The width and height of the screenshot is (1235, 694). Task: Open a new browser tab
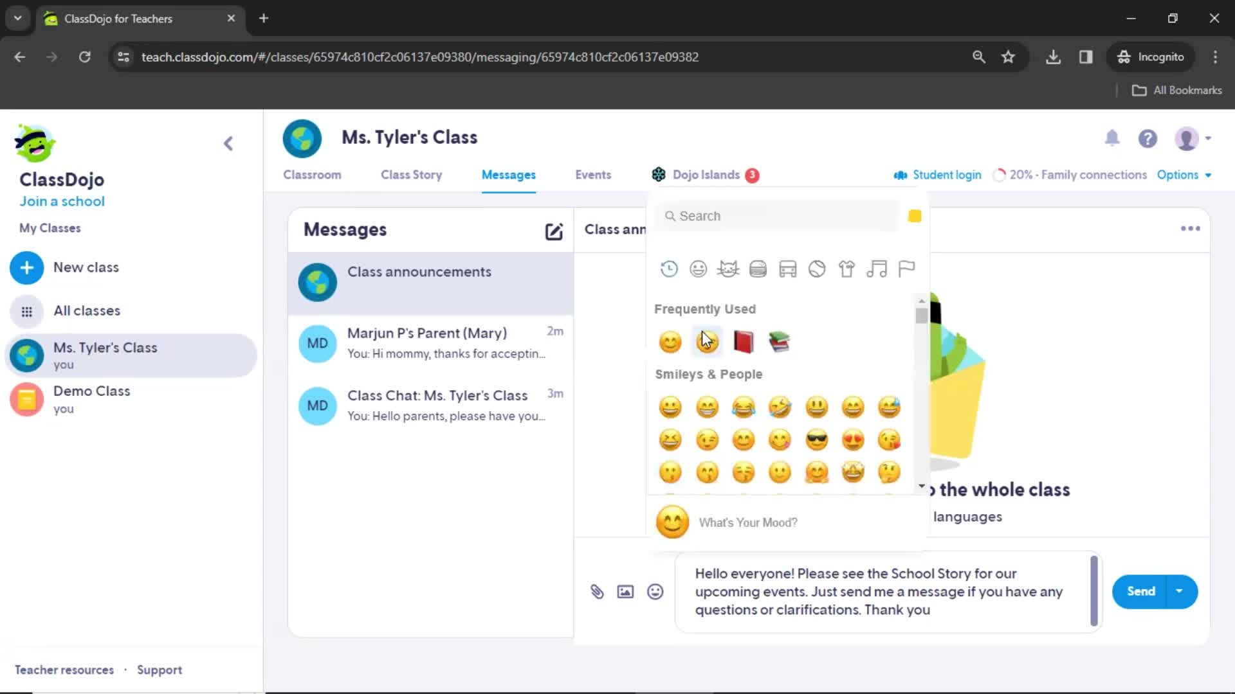(264, 19)
